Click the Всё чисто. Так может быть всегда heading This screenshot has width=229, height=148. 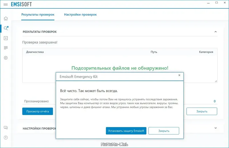pyautogui.click(x=89, y=91)
